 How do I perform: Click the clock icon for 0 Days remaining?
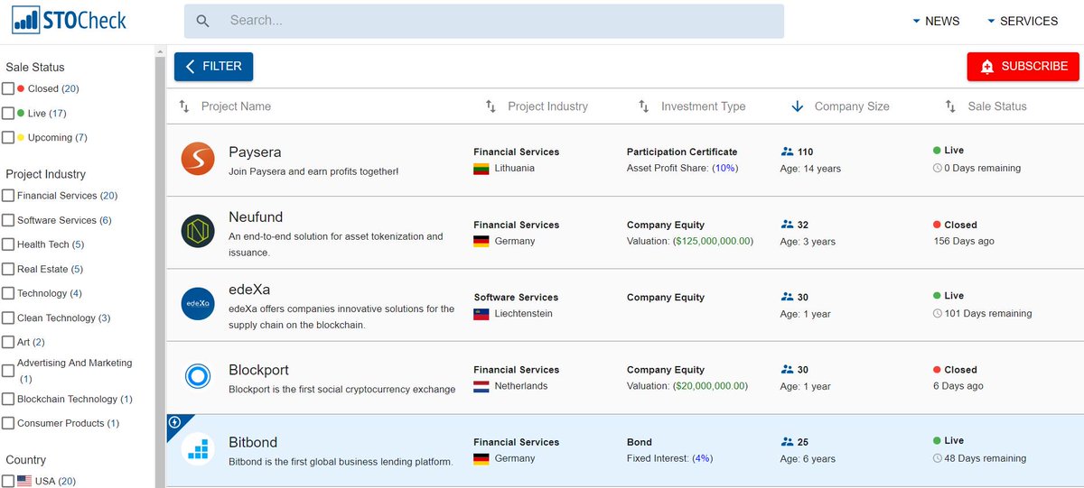pos(938,169)
